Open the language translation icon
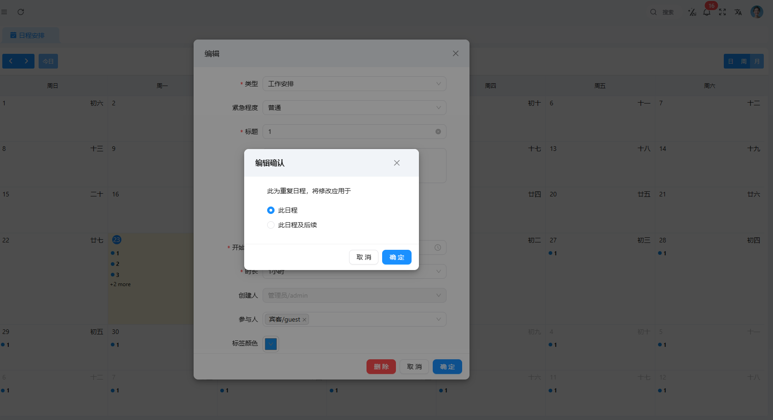773x420 pixels. (738, 12)
